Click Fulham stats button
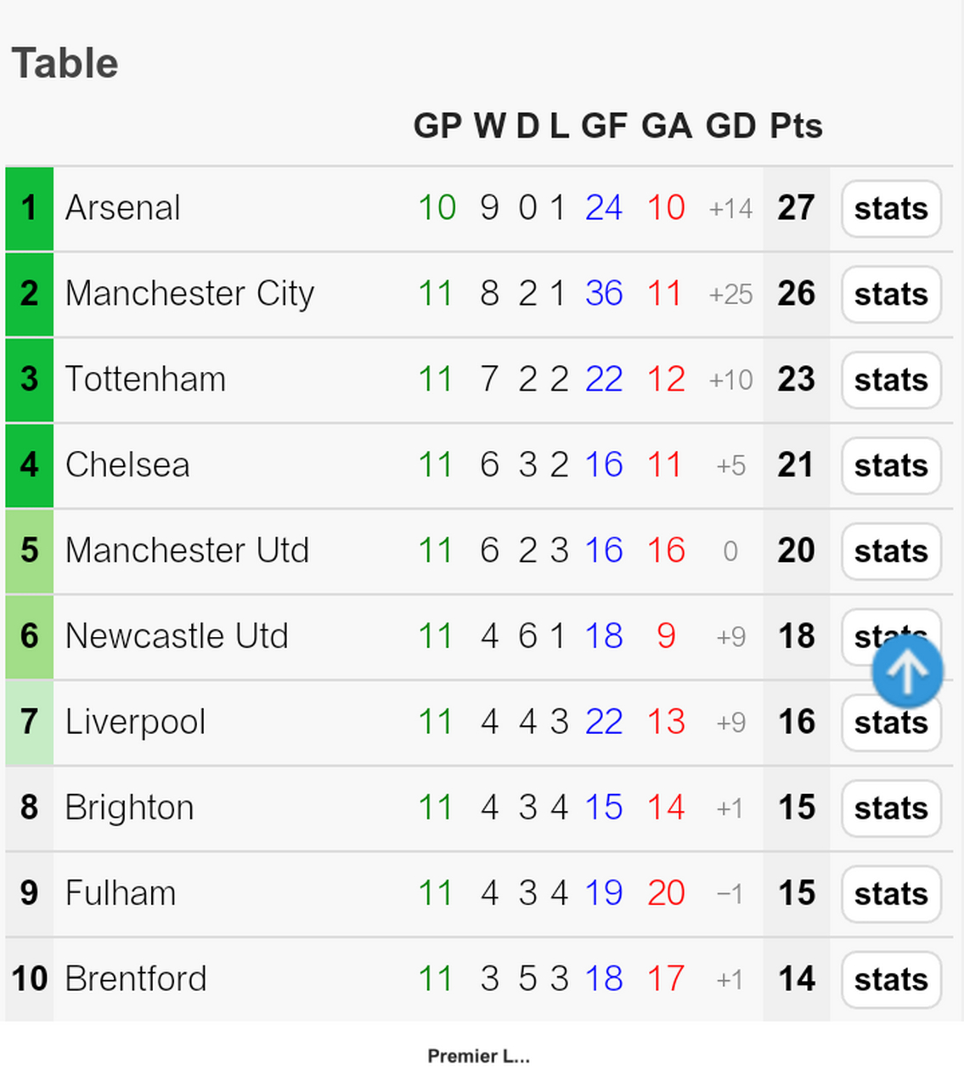This screenshot has width=964, height=1087. coord(891,895)
